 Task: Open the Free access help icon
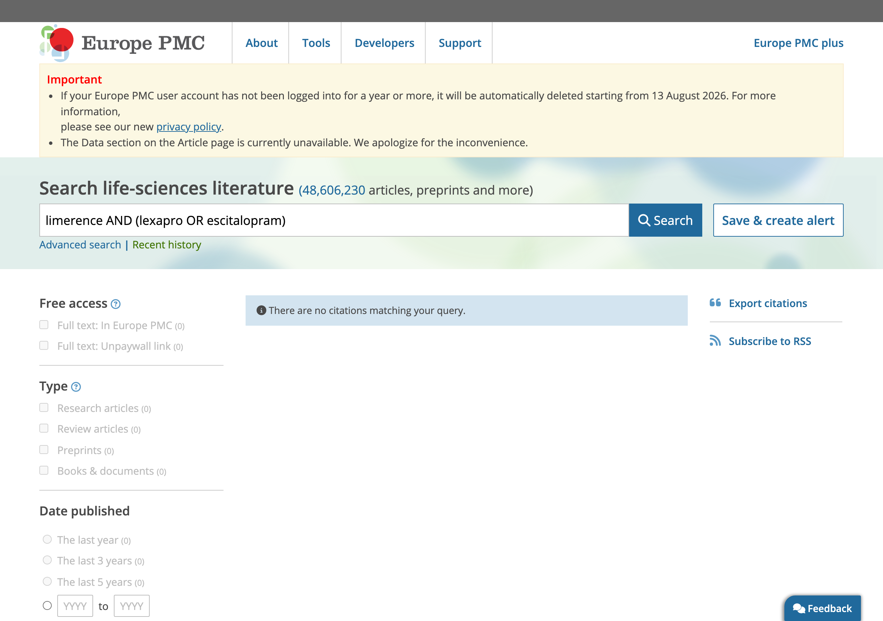[116, 304]
